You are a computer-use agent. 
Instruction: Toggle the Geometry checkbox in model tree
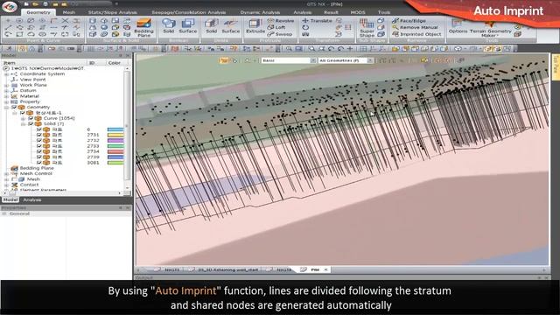(x=14, y=107)
